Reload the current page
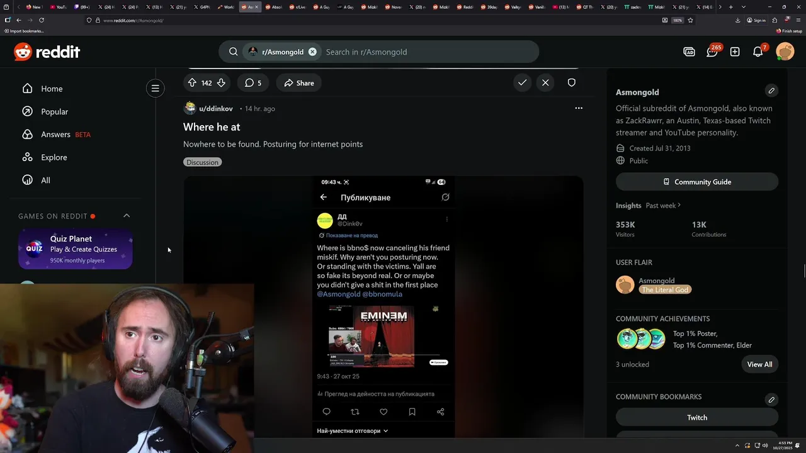Image resolution: width=806 pixels, height=453 pixels. (x=42, y=20)
